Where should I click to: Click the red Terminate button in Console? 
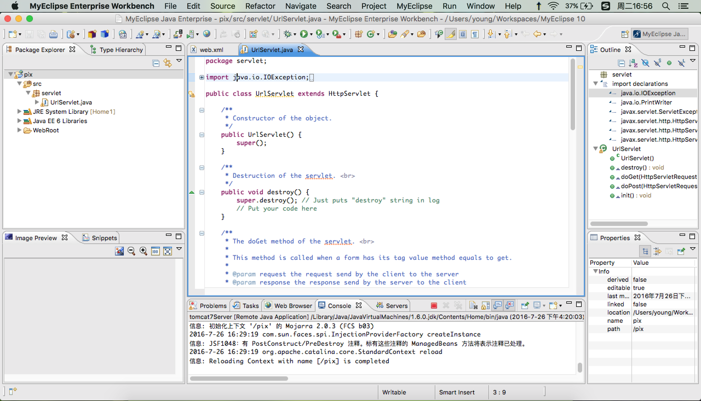434,306
